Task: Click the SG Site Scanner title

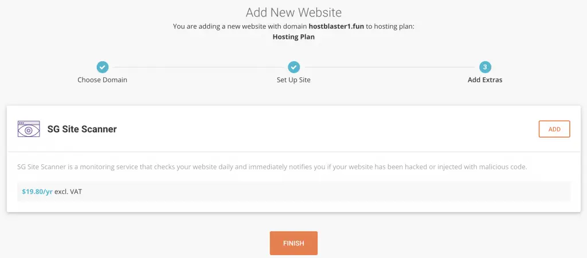Action: pyautogui.click(x=82, y=129)
